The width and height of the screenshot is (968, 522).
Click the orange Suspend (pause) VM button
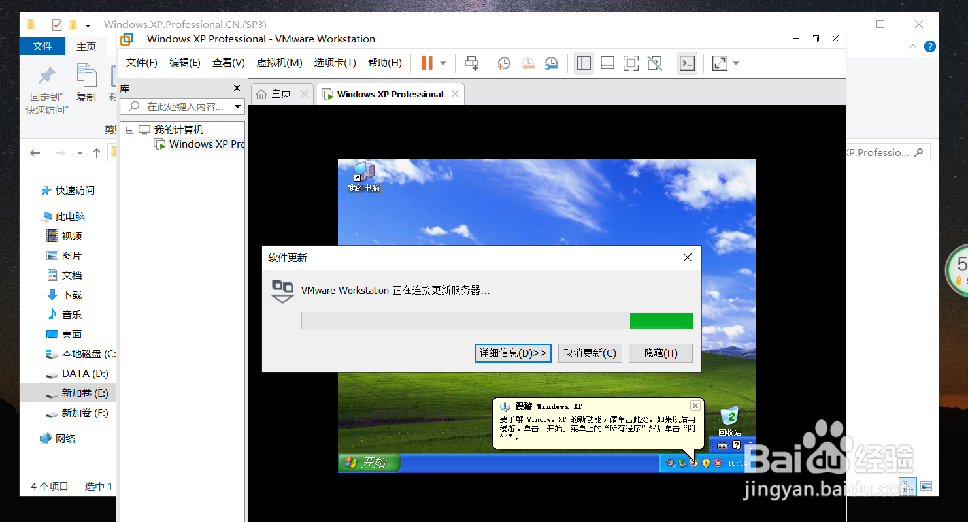tap(427, 63)
